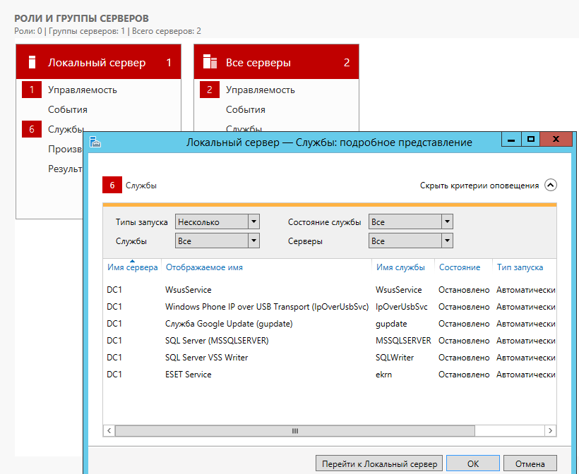This screenshot has height=474, width=579.
Task: Click the All Servers tile icon
Action: pos(210,61)
